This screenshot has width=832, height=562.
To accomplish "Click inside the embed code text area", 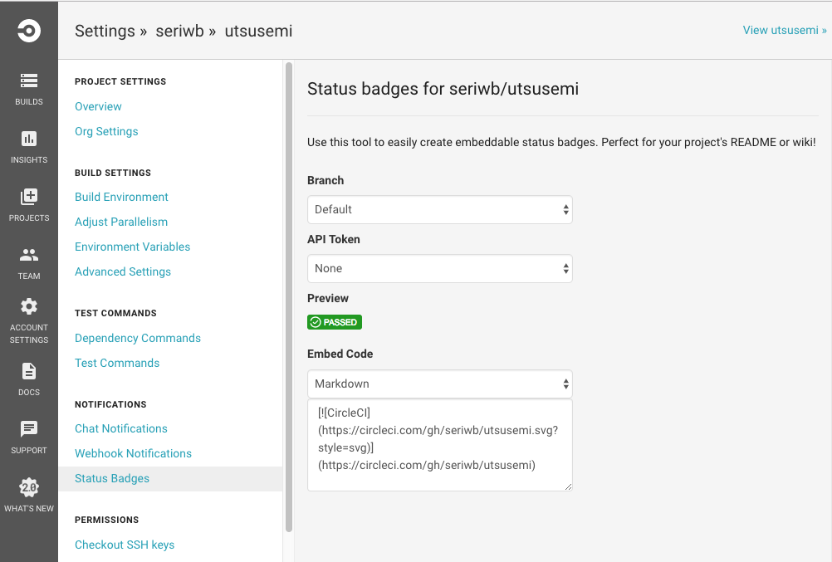I will tap(440, 445).
